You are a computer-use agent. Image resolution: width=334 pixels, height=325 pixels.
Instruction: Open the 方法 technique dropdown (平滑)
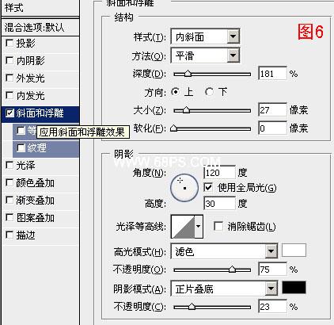click(x=205, y=55)
